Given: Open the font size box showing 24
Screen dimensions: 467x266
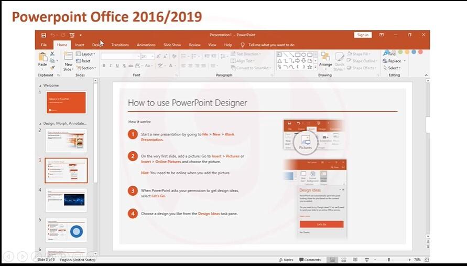Looking at the screenshot, I should click(147, 56).
